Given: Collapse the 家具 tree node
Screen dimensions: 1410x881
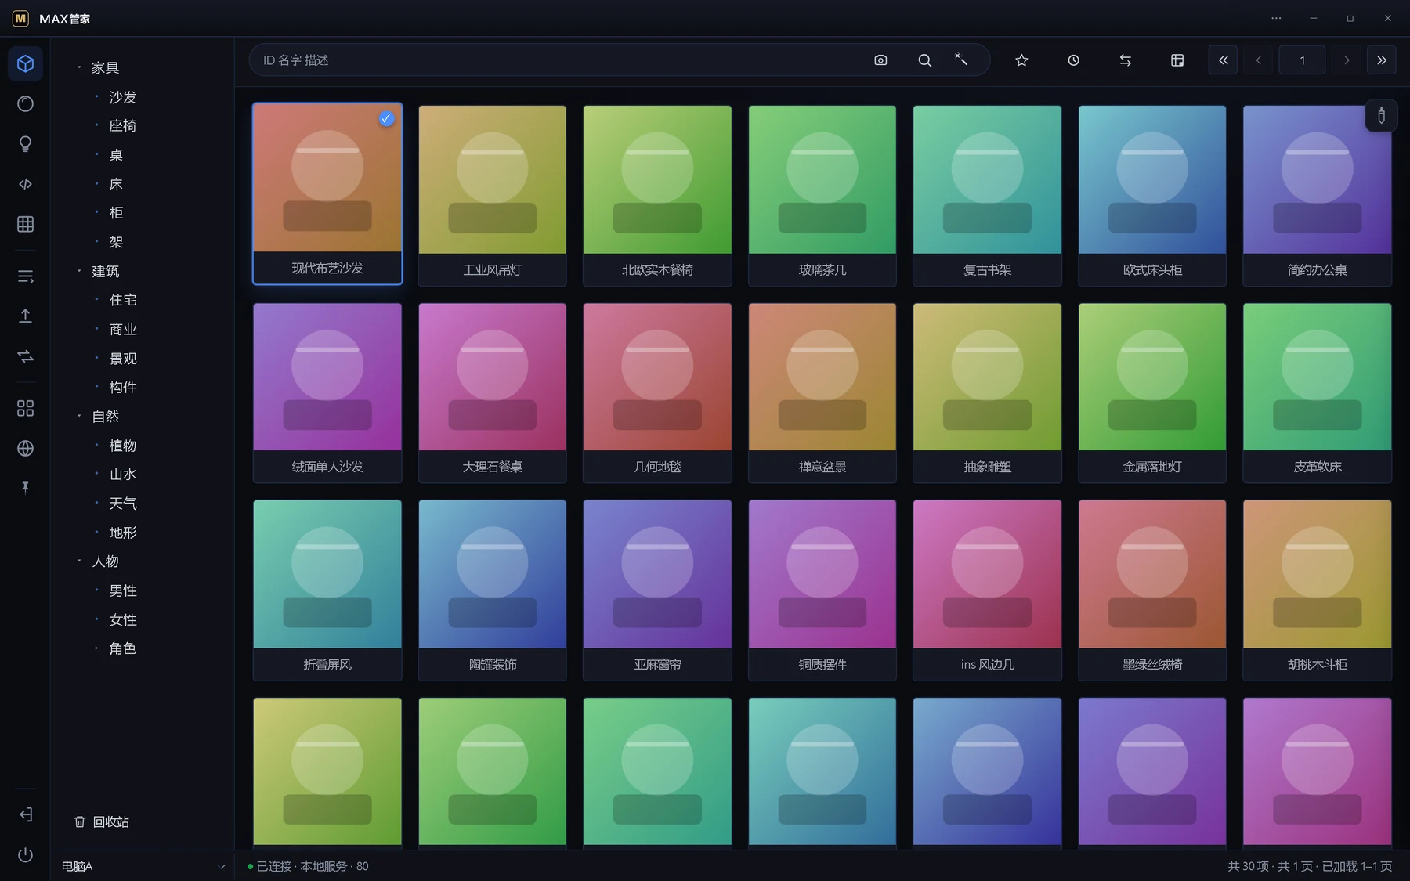Looking at the screenshot, I should coord(79,67).
